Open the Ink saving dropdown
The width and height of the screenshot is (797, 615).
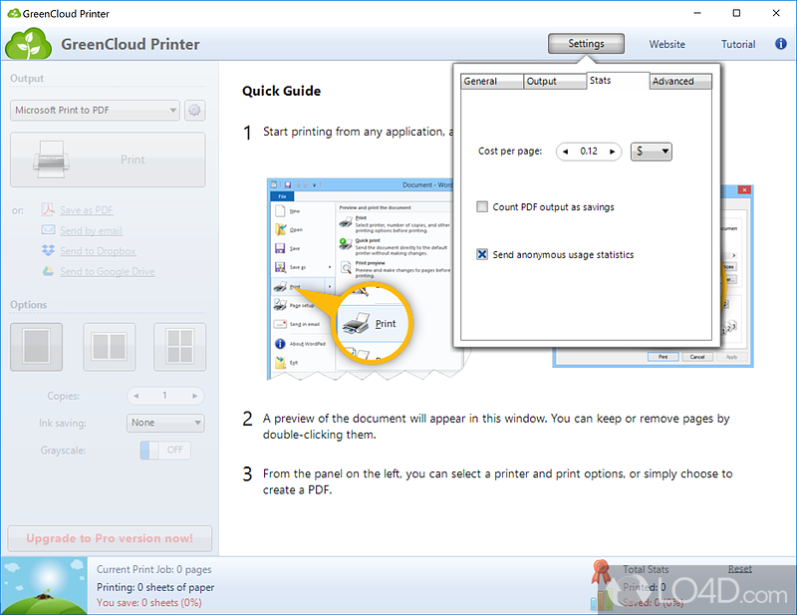[165, 423]
